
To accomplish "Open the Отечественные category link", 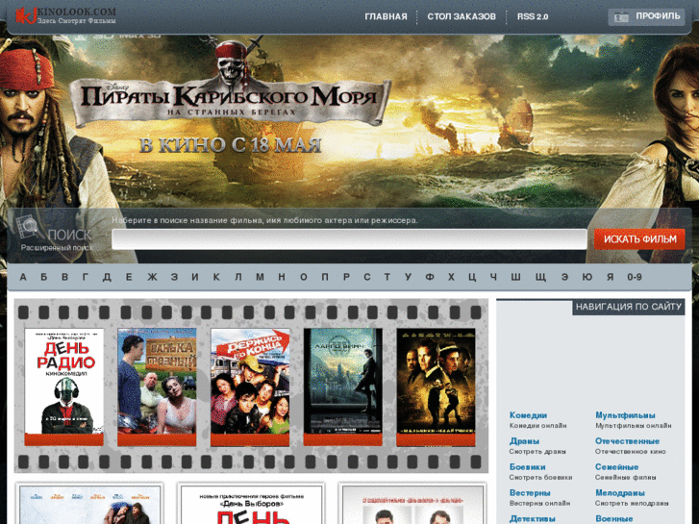I will (x=627, y=441).
